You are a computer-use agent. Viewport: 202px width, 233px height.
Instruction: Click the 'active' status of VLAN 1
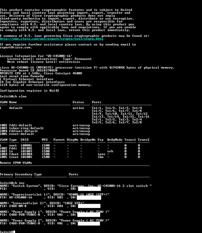click(78, 108)
